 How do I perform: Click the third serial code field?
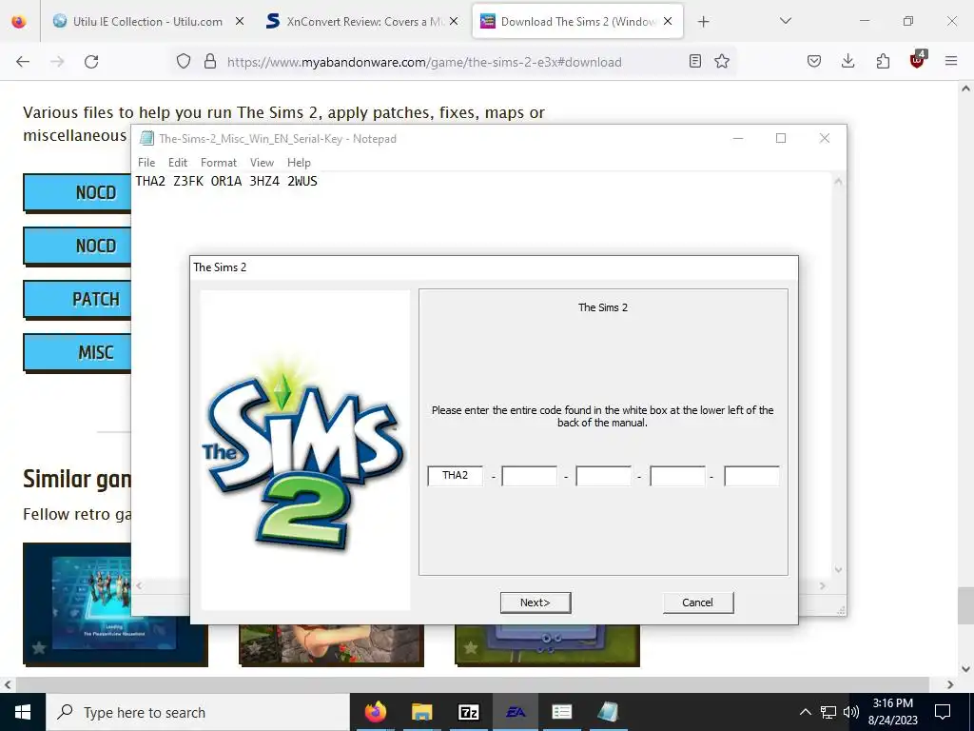[603, 476]
